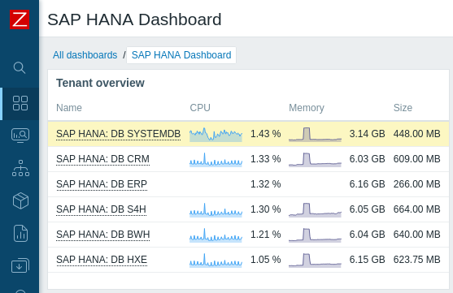
Task: Open SAP HANA: DB S4H host
Action: coord(101,209)
